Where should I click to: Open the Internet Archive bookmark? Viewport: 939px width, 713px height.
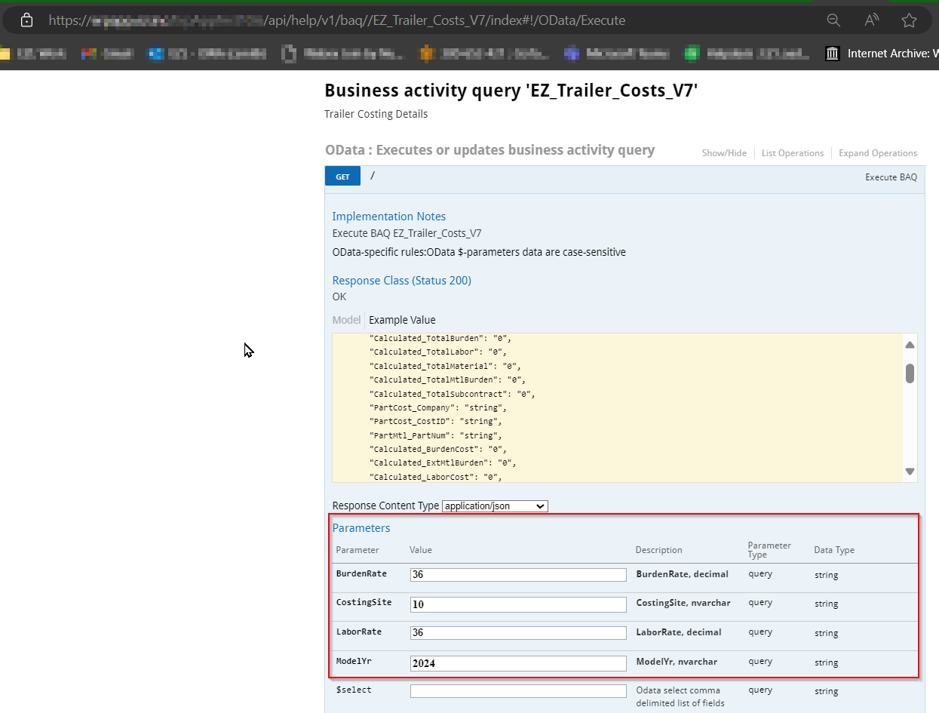882,54
